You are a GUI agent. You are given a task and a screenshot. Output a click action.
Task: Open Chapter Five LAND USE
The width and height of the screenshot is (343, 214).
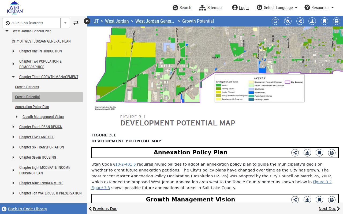click(37, 137)
